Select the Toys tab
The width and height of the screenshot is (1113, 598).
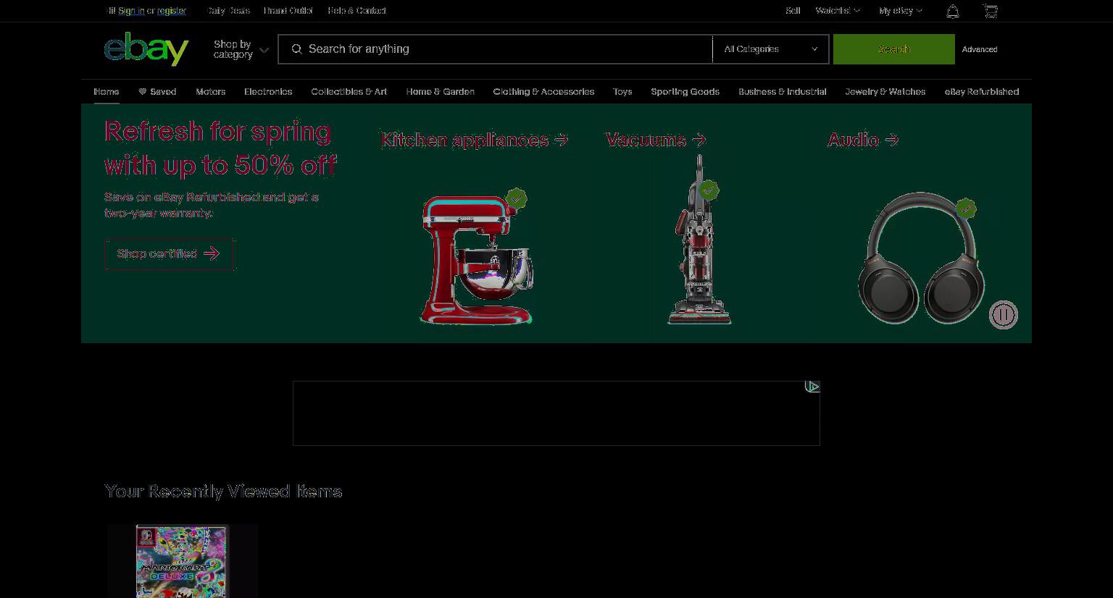click(622, 92)
